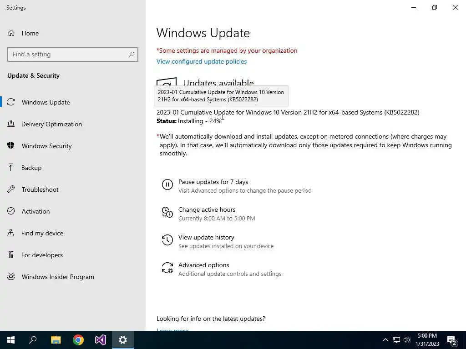The height and width of the screenshot is (349, 466).
Task: Click the Windows Insider Program cat icon
Action: [x=11, y=277]
